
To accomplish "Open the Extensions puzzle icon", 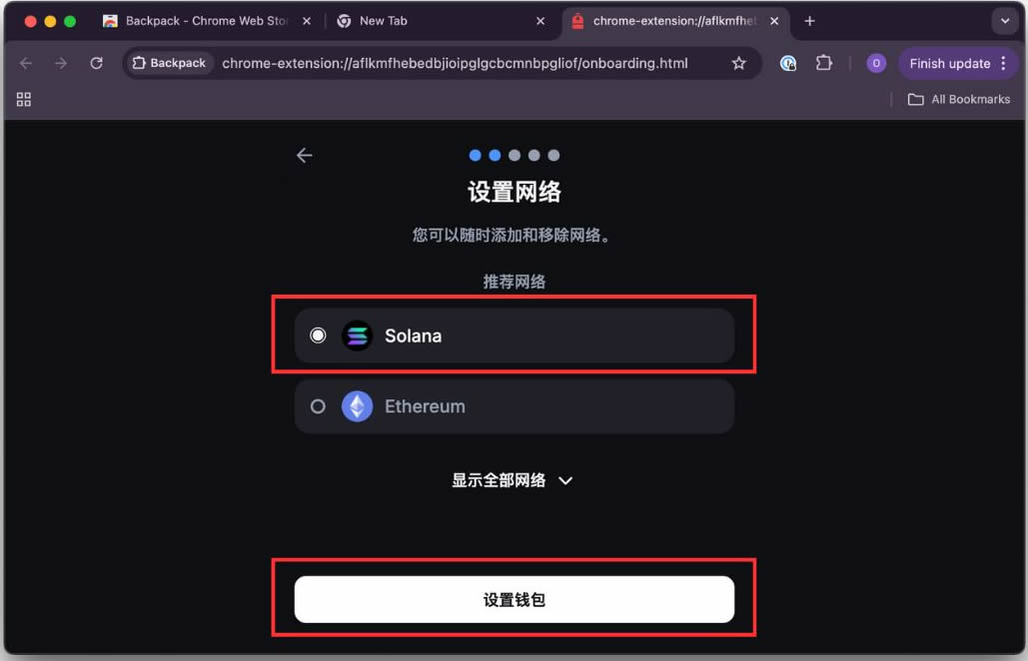I will pos(824,63).
